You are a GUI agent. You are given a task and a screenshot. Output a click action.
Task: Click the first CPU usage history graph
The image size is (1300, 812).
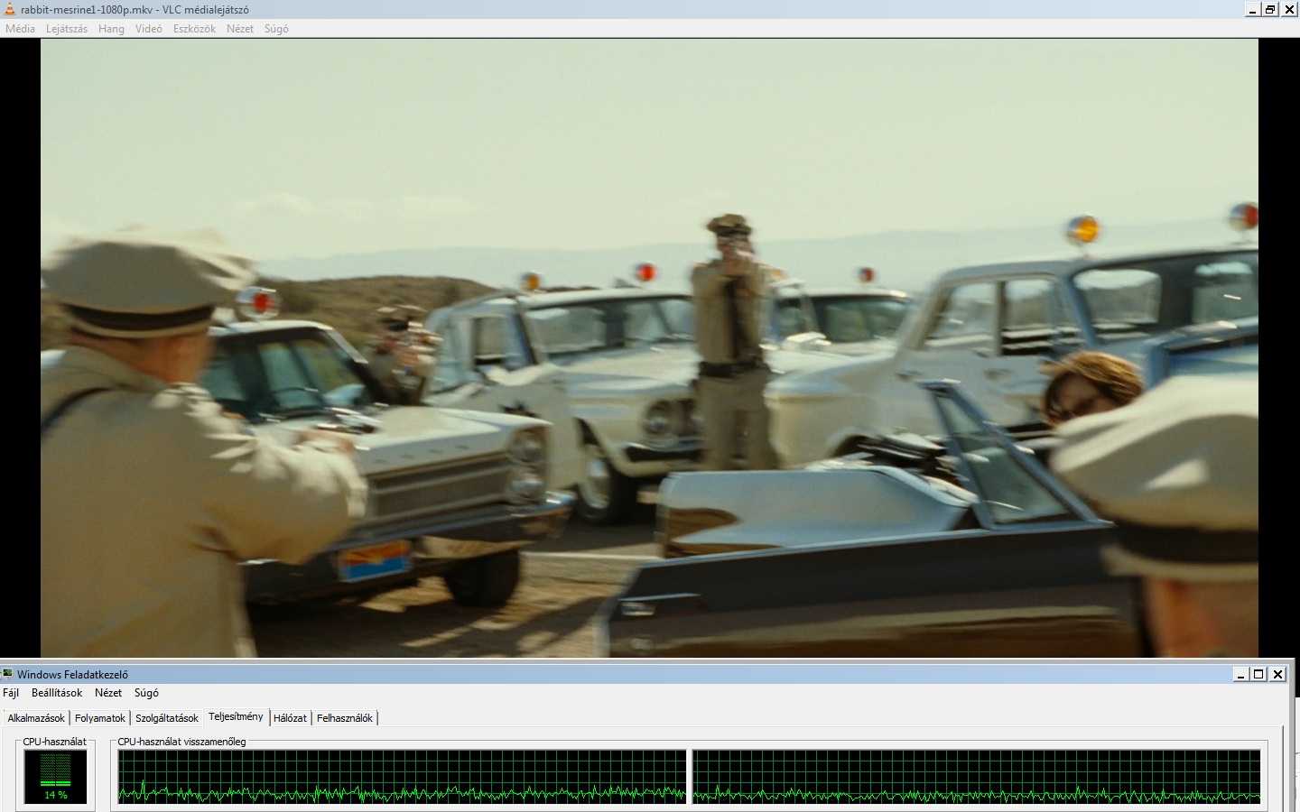(x=402, y=777)
